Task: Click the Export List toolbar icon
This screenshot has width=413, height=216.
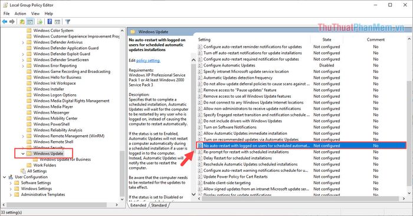Action: [40, 22]
